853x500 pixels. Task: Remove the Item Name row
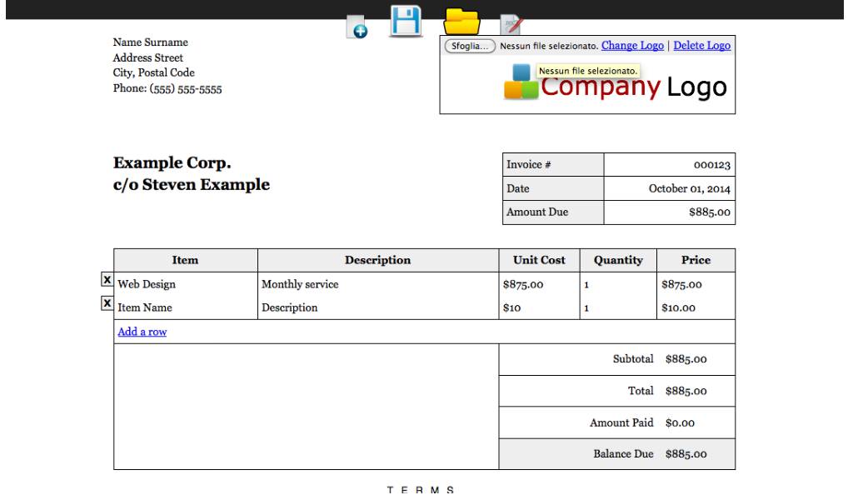(107, 303)
